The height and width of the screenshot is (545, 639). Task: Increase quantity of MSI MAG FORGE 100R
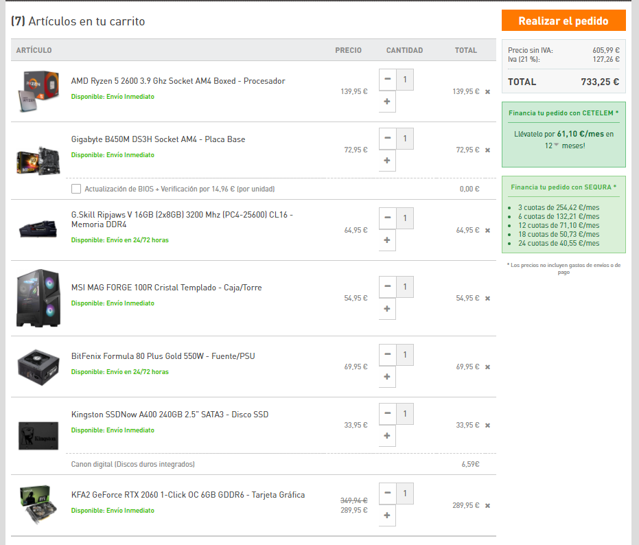pos(387,309)
